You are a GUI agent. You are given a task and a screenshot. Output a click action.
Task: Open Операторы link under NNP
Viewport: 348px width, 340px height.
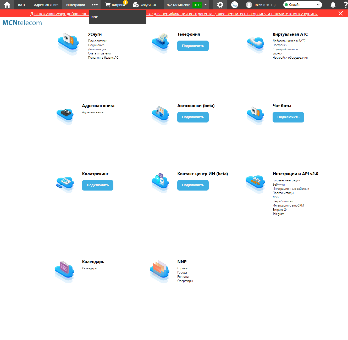tap(185, 281)
